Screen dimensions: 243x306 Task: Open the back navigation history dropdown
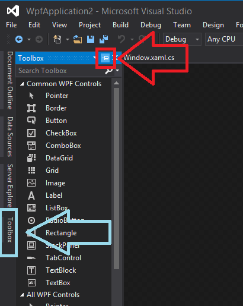coord(29,39)
